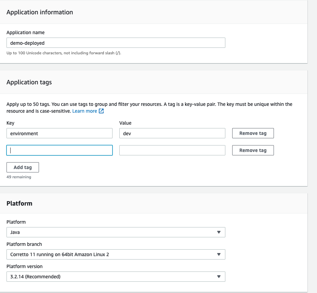Click the 49 remaining tag counter text

(x=19, y=177)
